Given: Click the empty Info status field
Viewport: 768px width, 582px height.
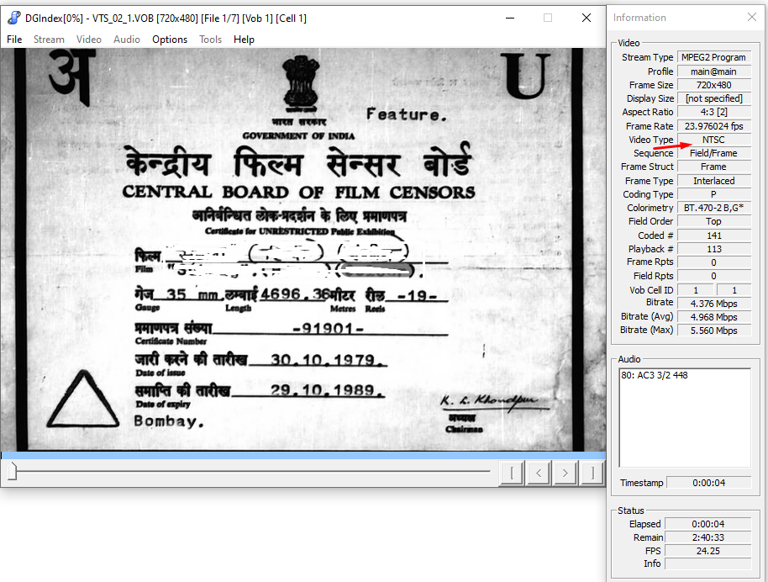Looking at the screenshot, I should pos(708,564).
